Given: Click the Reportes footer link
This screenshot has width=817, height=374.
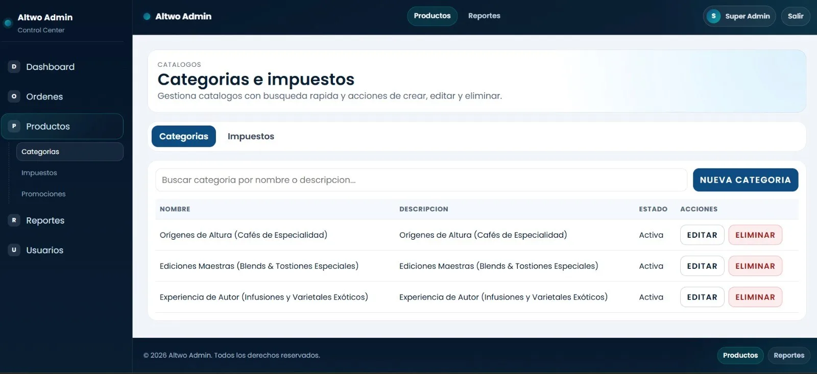Looking at the screenshot, I should [x=789, y=356].
